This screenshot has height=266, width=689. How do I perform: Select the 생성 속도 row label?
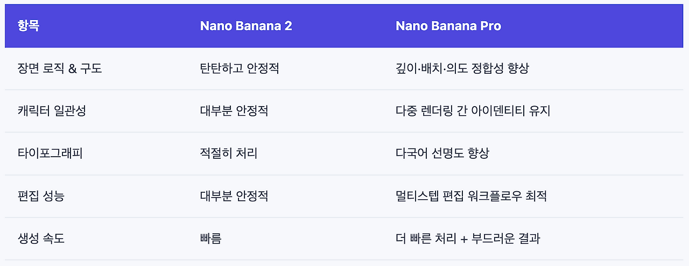(41, 239)
